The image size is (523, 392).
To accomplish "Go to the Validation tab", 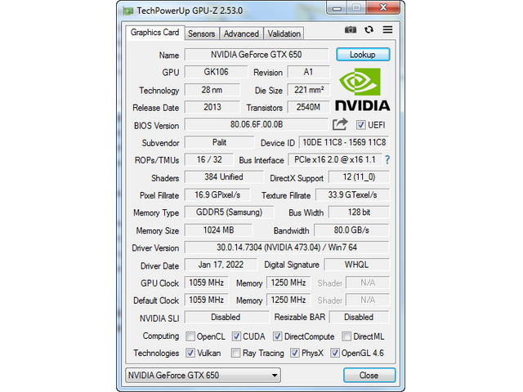I will [284, 33].
